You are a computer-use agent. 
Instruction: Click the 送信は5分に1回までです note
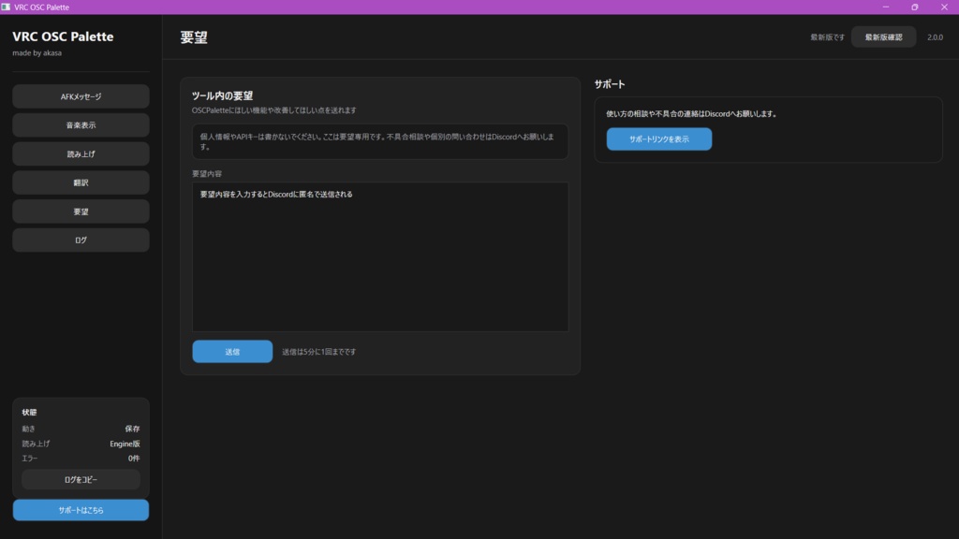pyautogui.click(x=318, y=352)
